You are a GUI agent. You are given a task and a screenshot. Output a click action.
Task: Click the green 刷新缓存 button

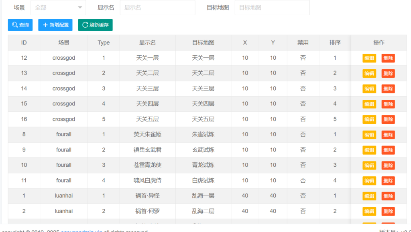pyautogui.click(x=96, y=25)
